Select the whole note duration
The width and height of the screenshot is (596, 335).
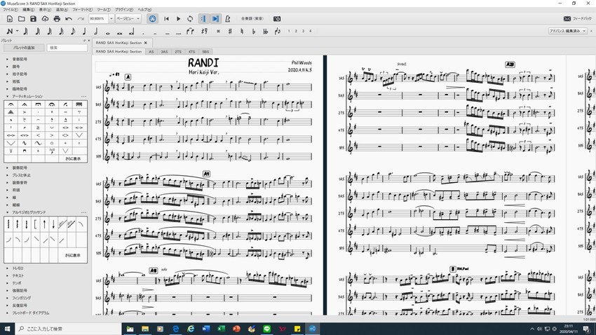pyautogui.click(x=107, y=32)
